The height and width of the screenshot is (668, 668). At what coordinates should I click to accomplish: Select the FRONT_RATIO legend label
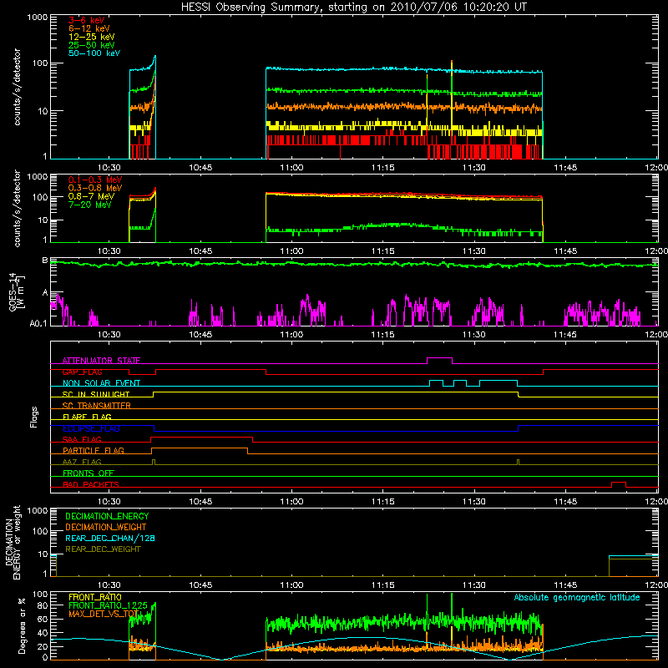[95, 597]
